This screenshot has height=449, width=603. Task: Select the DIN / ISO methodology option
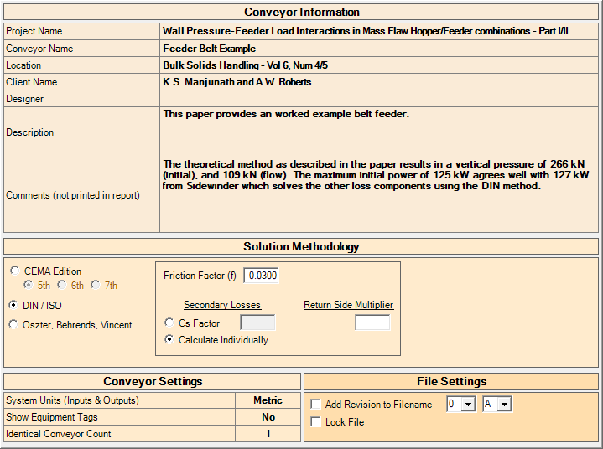(x=15, y=306)
